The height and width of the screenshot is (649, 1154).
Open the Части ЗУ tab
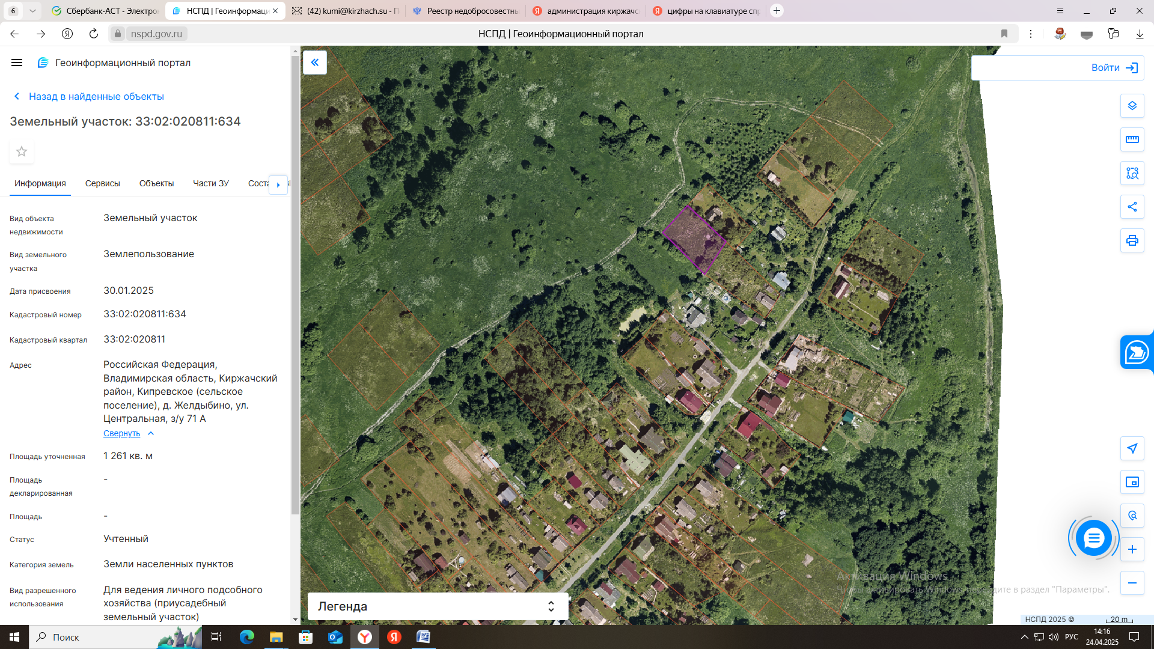(210, 183)
